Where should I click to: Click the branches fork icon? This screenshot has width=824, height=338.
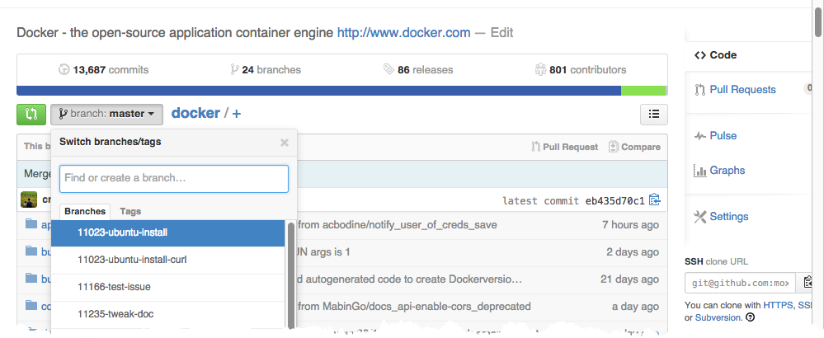[x=234, y=70]
